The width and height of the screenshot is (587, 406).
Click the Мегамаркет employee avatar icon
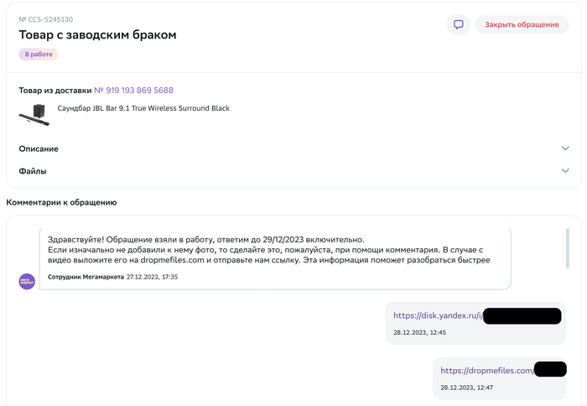pos(27,281)
